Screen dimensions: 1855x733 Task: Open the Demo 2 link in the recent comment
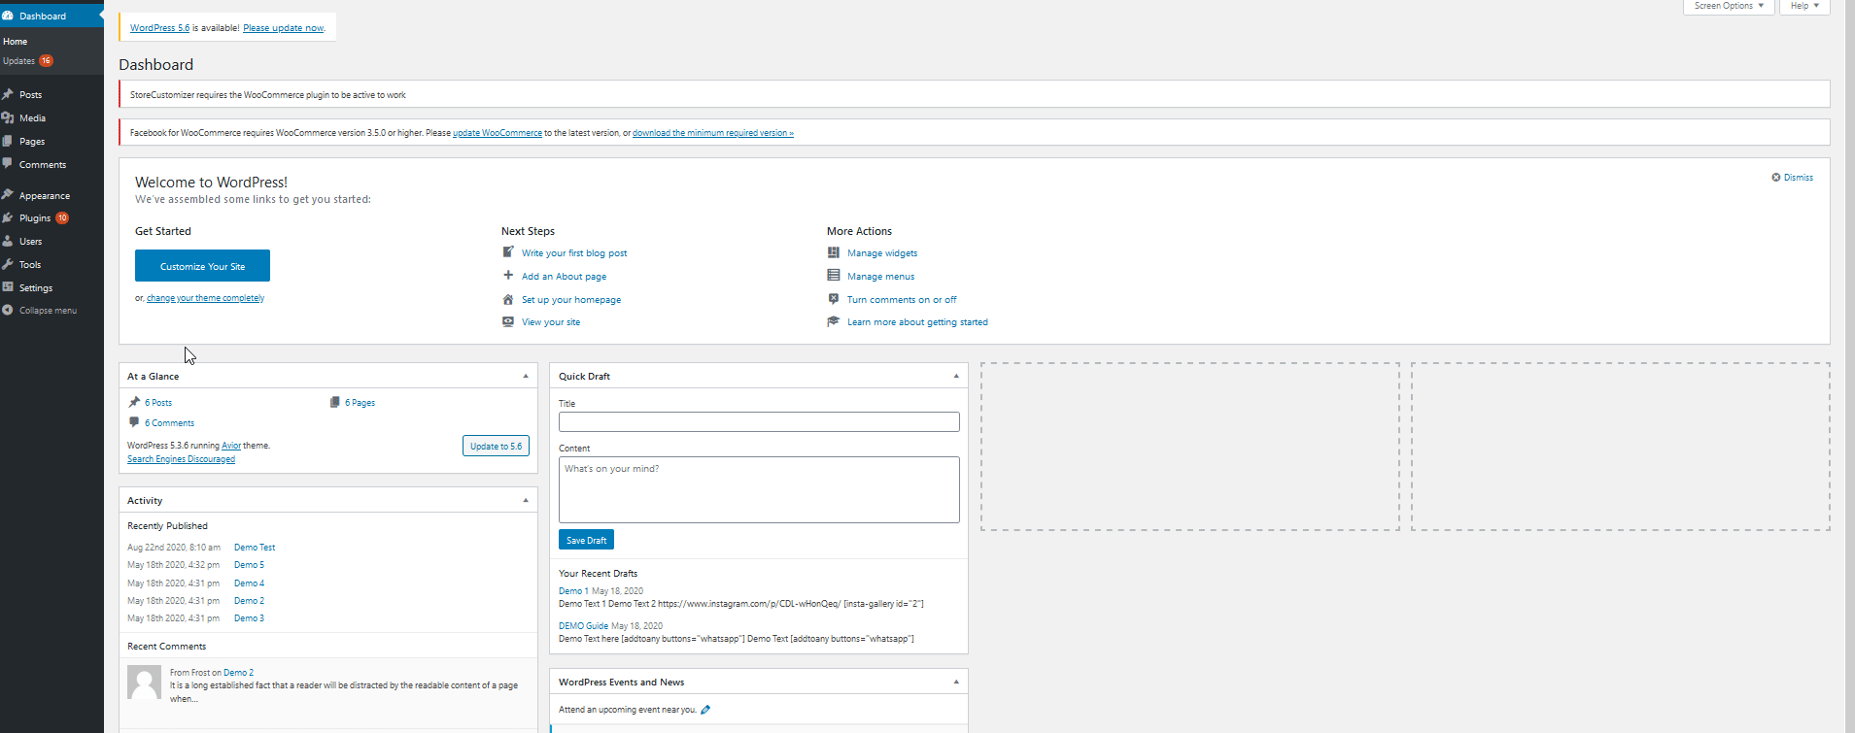point(238,673)
